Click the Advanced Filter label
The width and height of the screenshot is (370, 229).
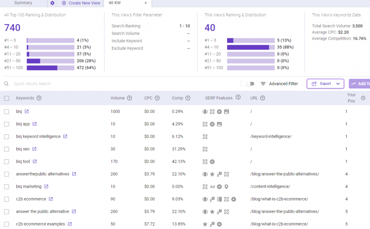(284, 84)
